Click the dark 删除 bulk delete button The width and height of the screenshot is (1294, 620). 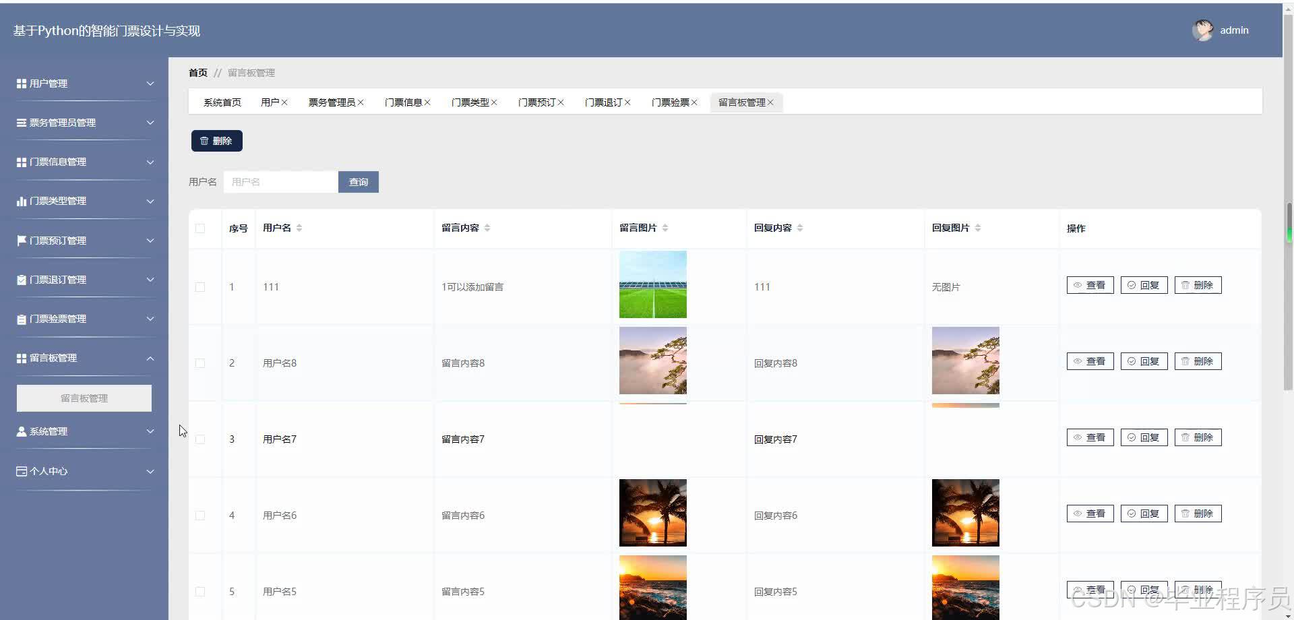(217, 141)
